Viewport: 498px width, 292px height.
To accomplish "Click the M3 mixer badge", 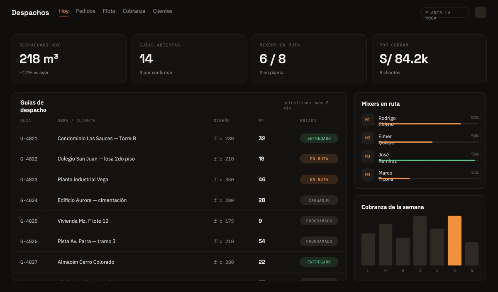I will pos(368,156).
